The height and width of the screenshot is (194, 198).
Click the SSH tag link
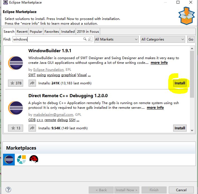click(72, 120)
